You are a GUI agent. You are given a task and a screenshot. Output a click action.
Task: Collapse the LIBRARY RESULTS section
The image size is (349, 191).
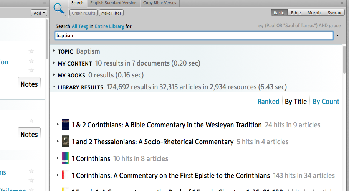coord(54,87)
